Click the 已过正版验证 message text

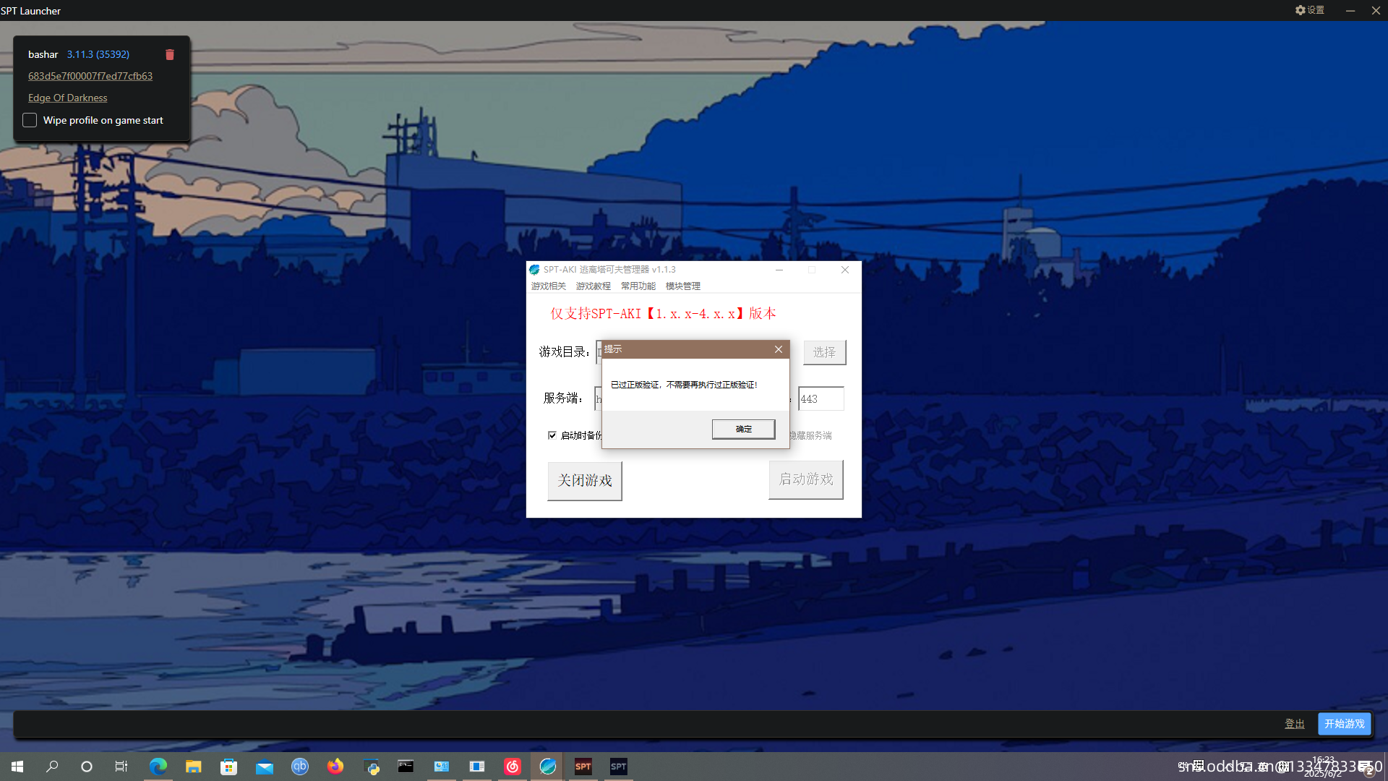pos(684,385)
